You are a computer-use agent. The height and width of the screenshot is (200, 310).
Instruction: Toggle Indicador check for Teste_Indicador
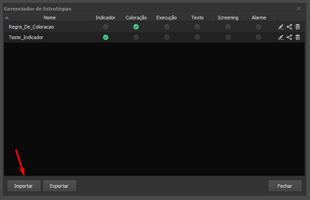106,37
